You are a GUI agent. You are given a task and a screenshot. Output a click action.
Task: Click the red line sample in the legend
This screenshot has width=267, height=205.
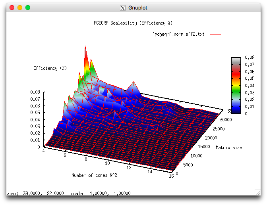pyautogui.click(x=215, y=34)
